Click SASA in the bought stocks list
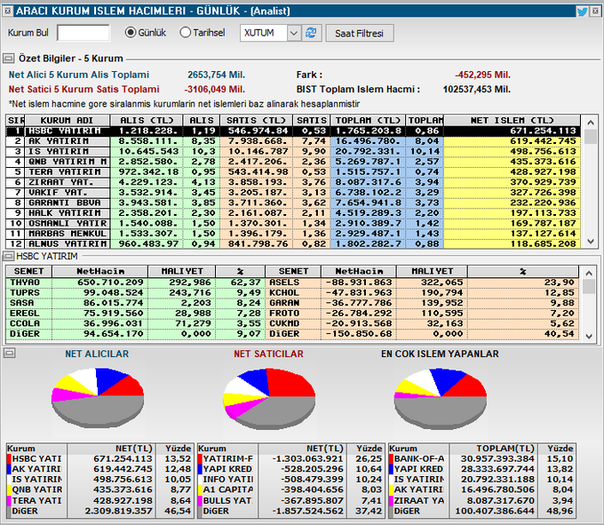 coord(22,303)
